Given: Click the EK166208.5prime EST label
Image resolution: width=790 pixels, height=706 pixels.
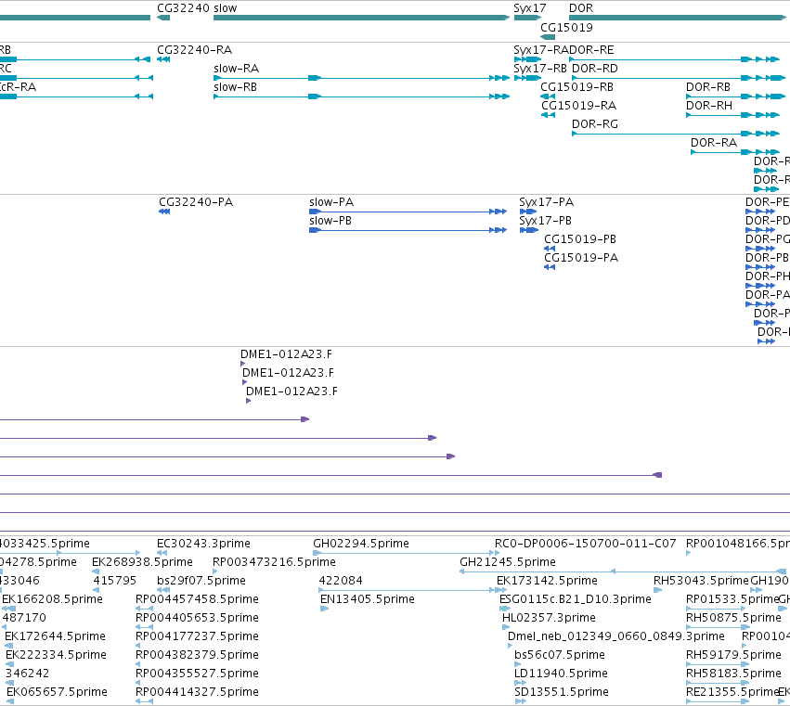Looking at the screenshot, I should point(52,599).
